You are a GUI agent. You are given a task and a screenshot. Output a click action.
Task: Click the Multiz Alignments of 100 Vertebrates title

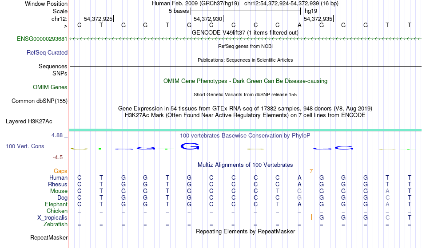point(245,165)
